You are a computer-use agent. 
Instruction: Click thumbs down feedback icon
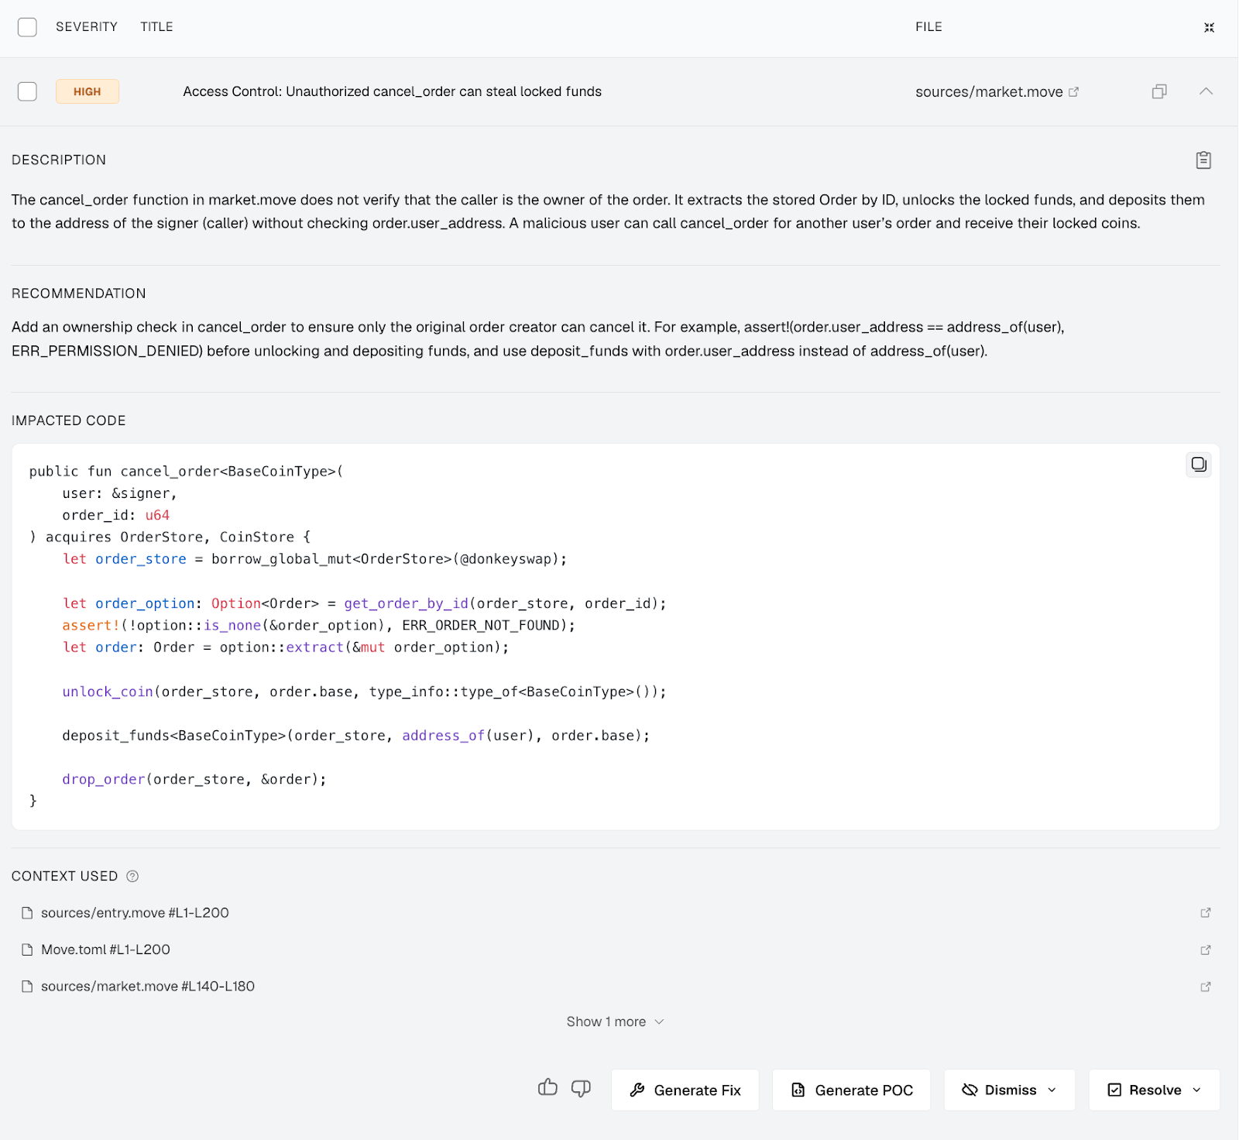(x=581, y=1089)
